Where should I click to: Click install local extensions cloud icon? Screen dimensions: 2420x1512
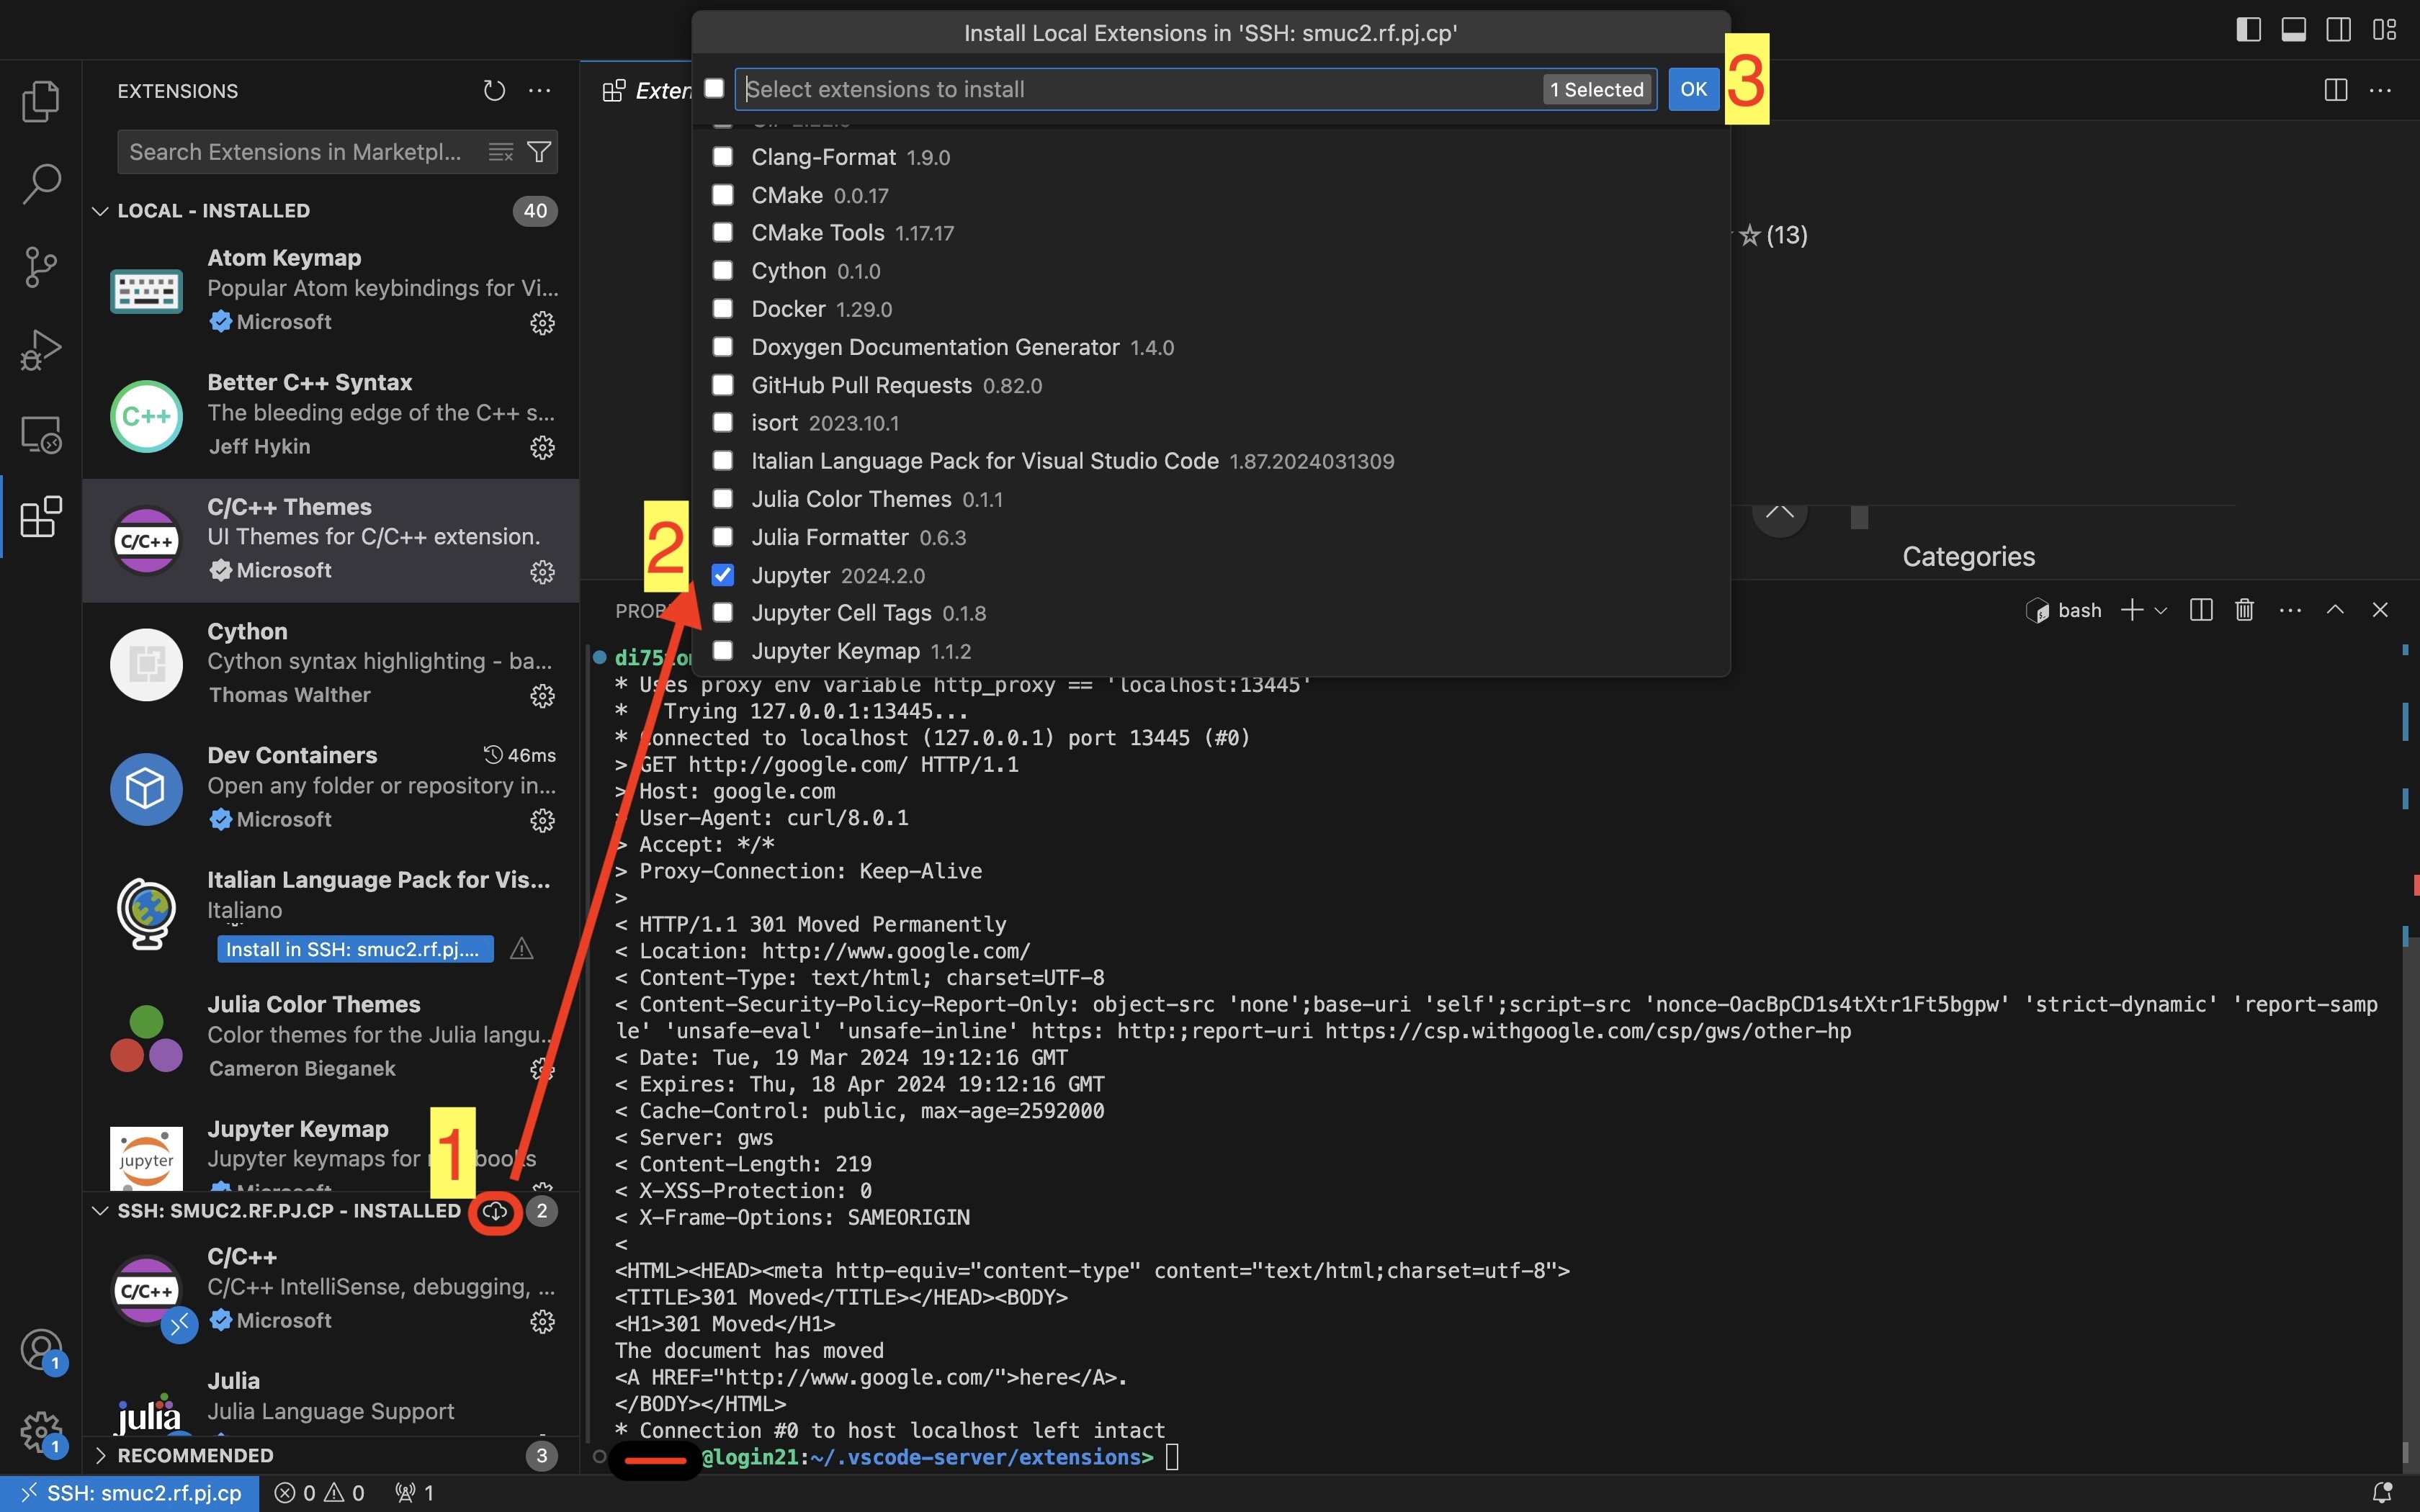495,1211
